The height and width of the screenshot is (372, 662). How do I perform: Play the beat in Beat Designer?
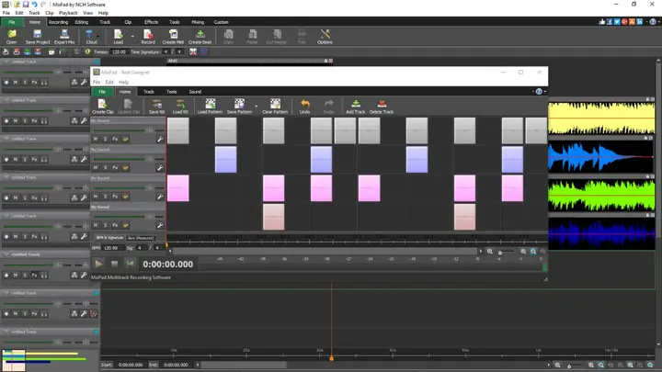point(98,264)
